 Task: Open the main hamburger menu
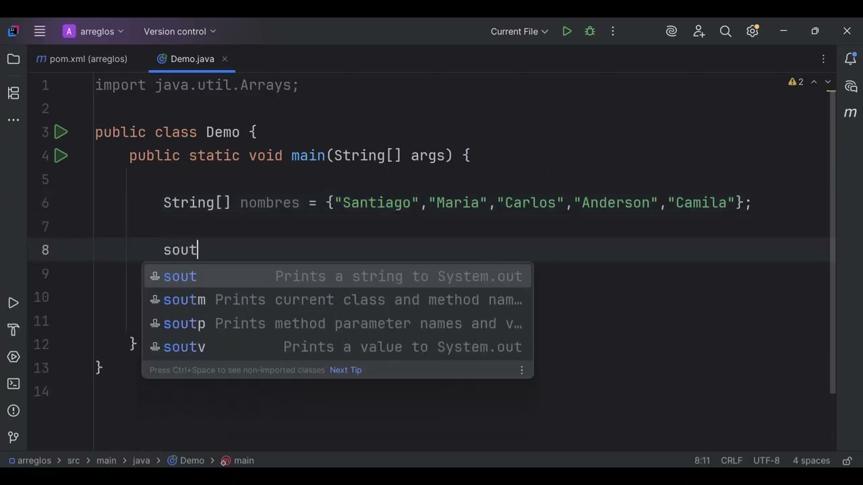coord(40,31)
